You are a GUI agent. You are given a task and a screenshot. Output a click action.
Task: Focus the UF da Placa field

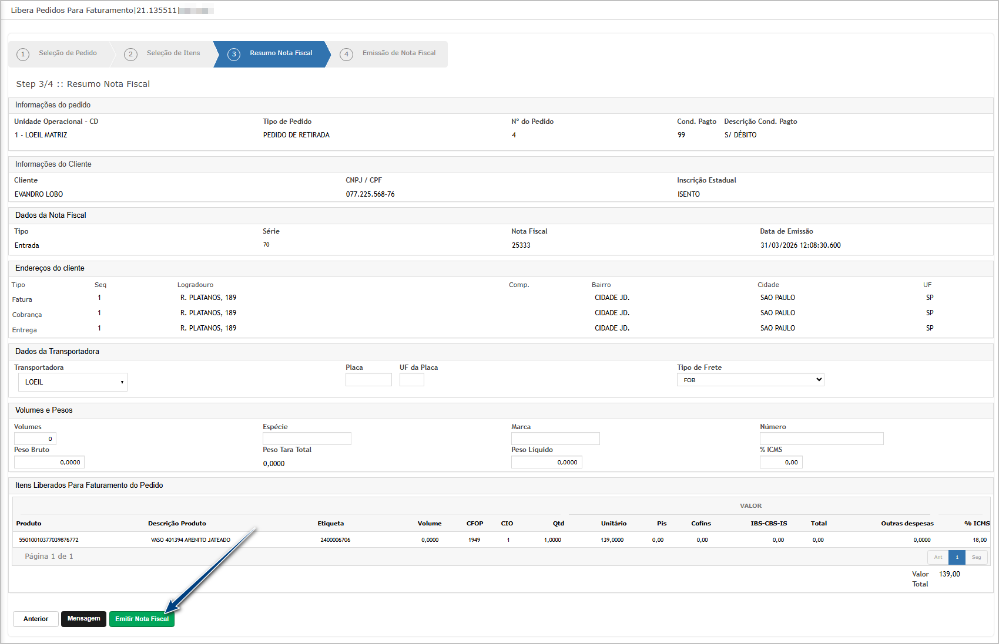click(x=411, y=380)
